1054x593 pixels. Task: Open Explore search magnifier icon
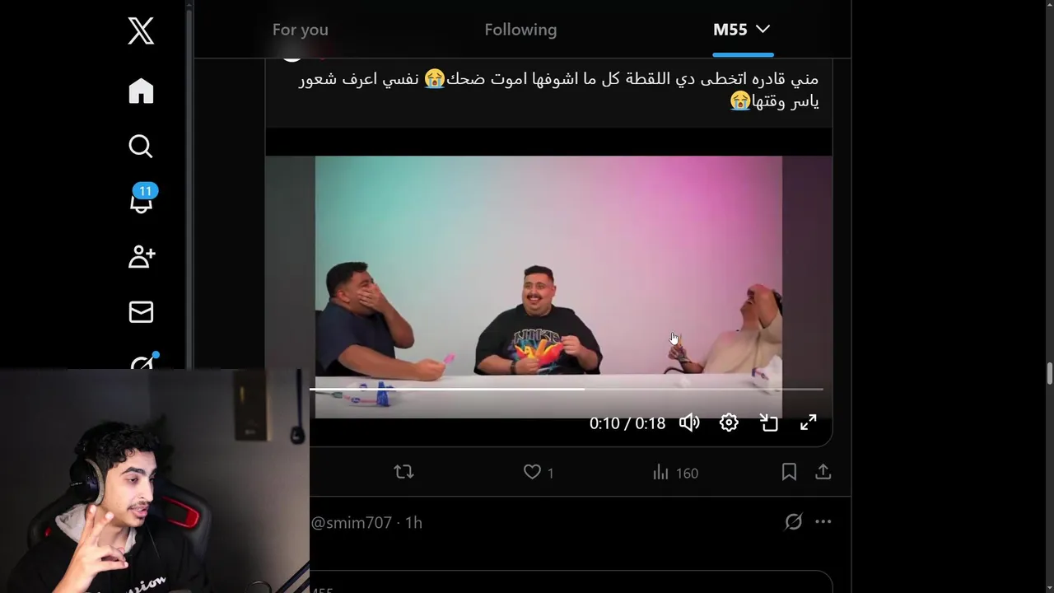point(141,146)
